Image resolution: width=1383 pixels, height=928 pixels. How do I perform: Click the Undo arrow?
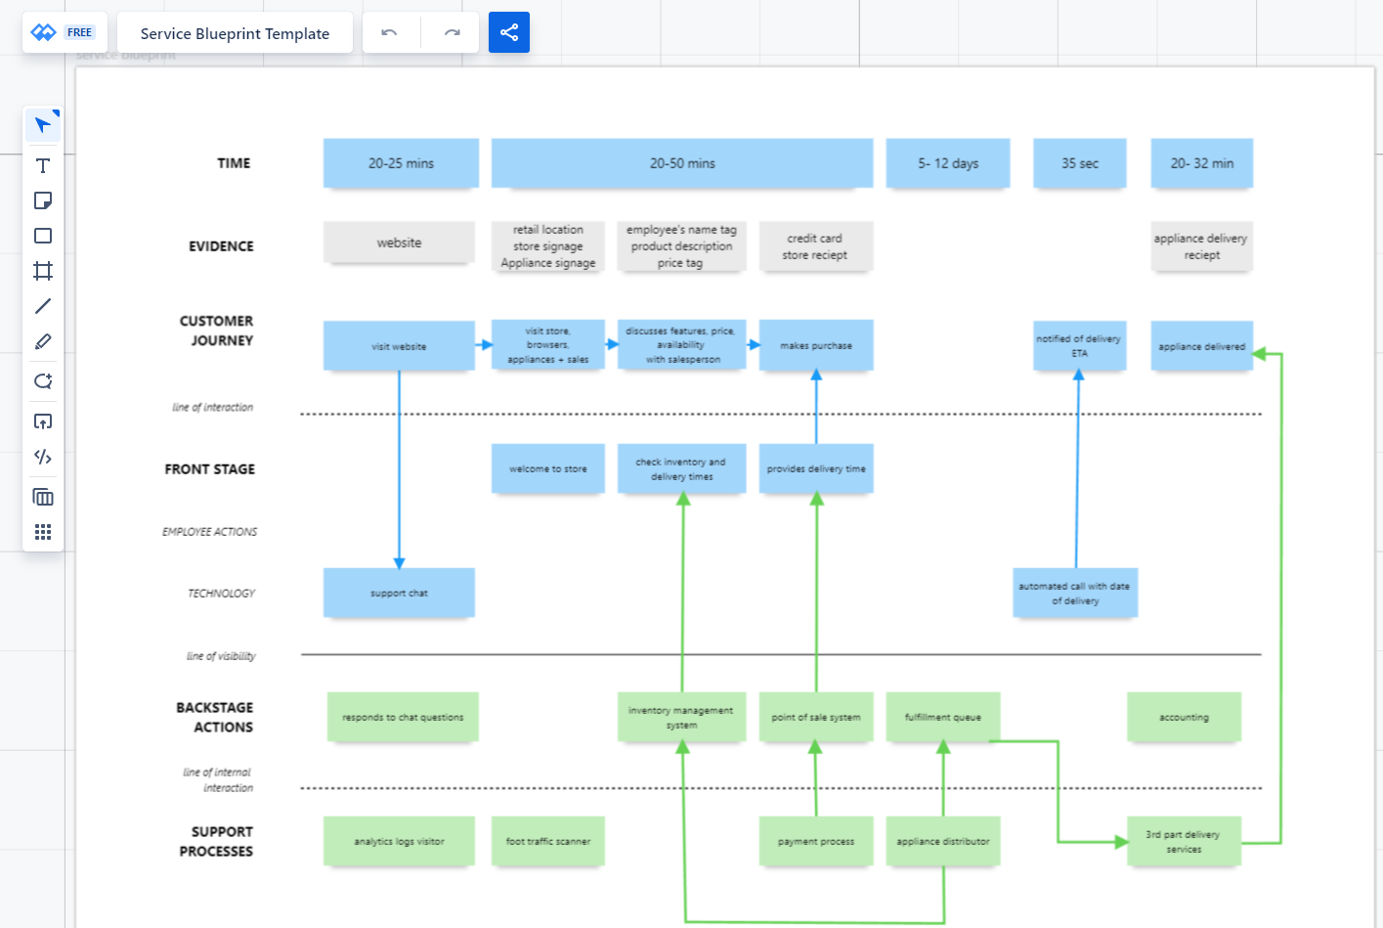[x=390, y=32]
